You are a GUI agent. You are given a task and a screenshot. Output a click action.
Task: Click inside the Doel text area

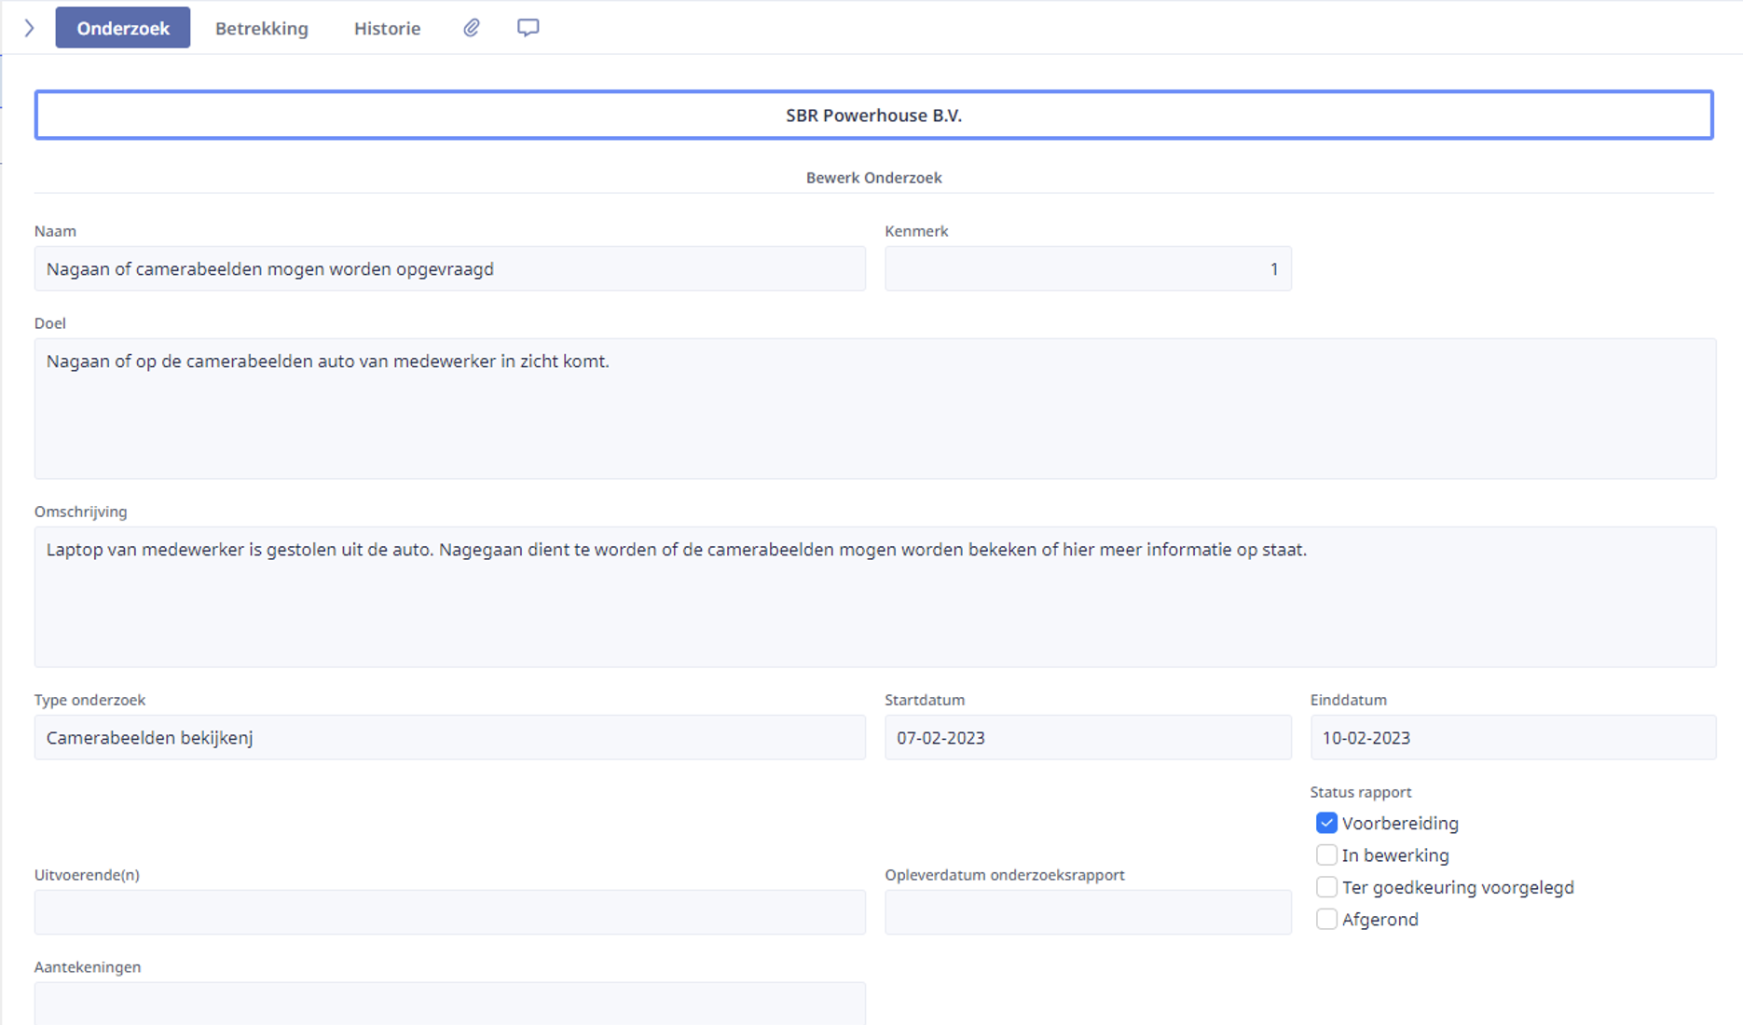(874, 408)
